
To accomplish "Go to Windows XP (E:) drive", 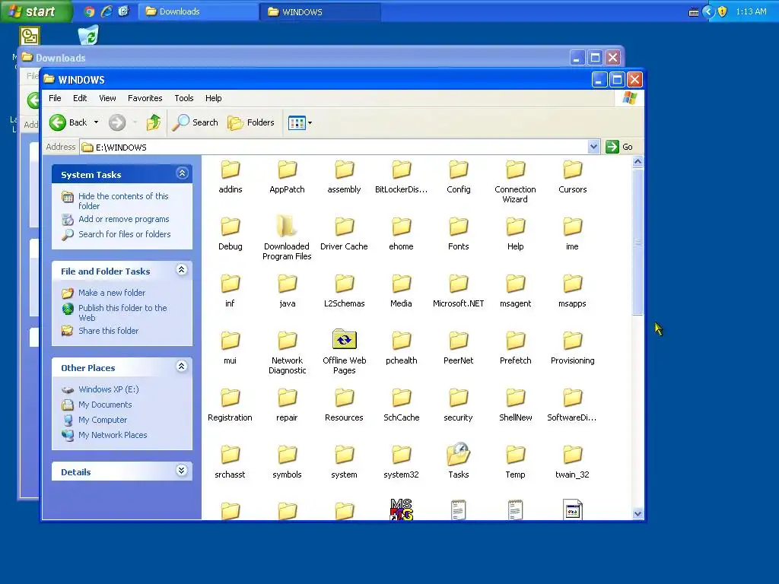I will 108,389.
